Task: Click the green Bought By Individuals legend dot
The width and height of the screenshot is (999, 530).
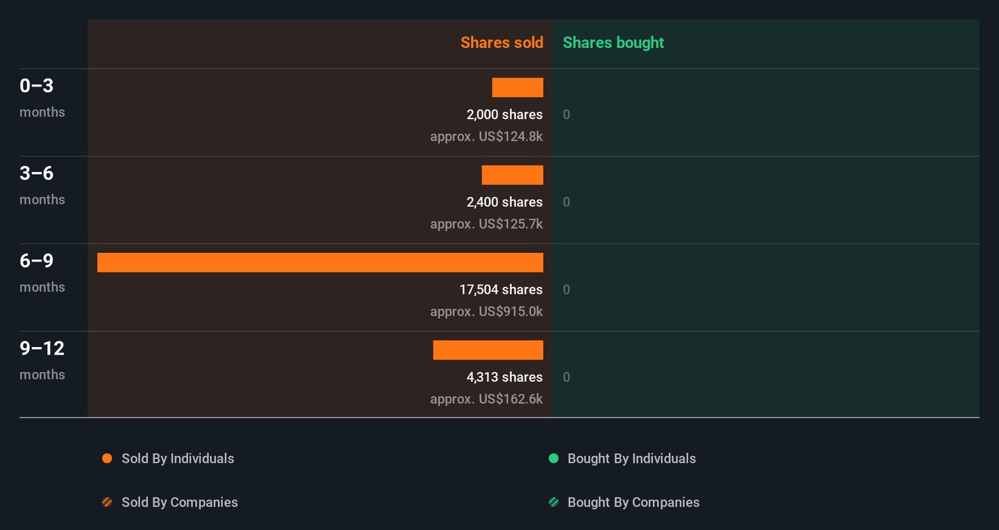Action: [x=554, y=459]
